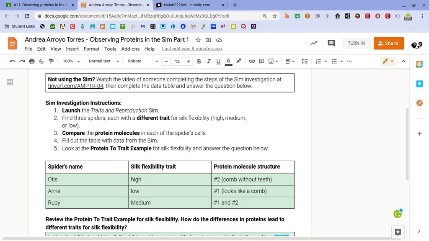
Task: Switch to the brainly.com tab
Action: (191, 5)
